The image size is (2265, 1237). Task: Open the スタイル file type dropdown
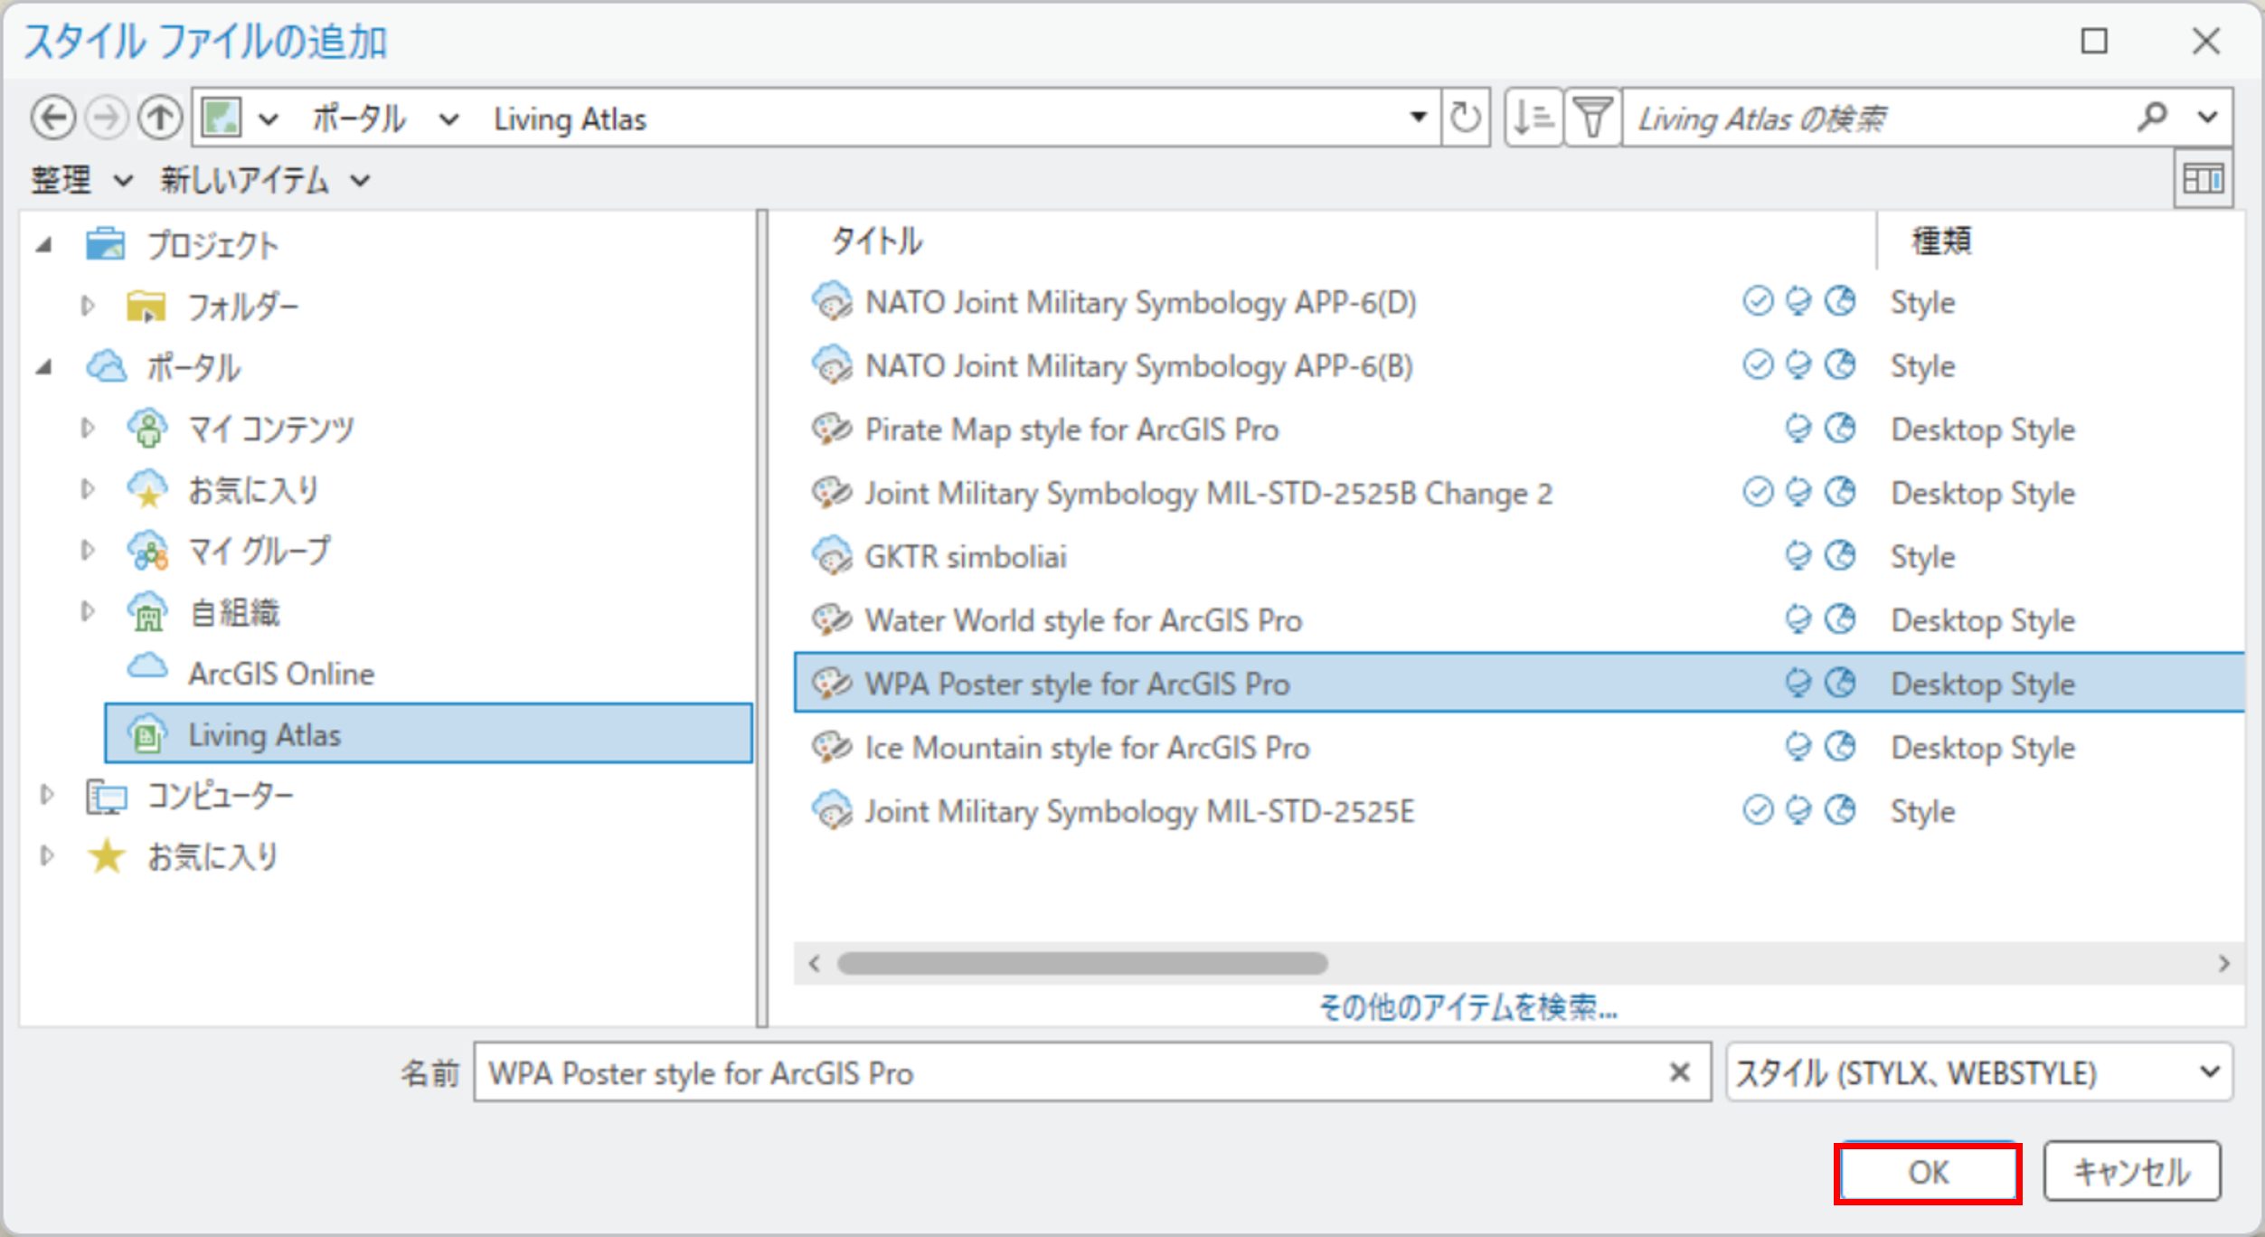point(1979,1072)
